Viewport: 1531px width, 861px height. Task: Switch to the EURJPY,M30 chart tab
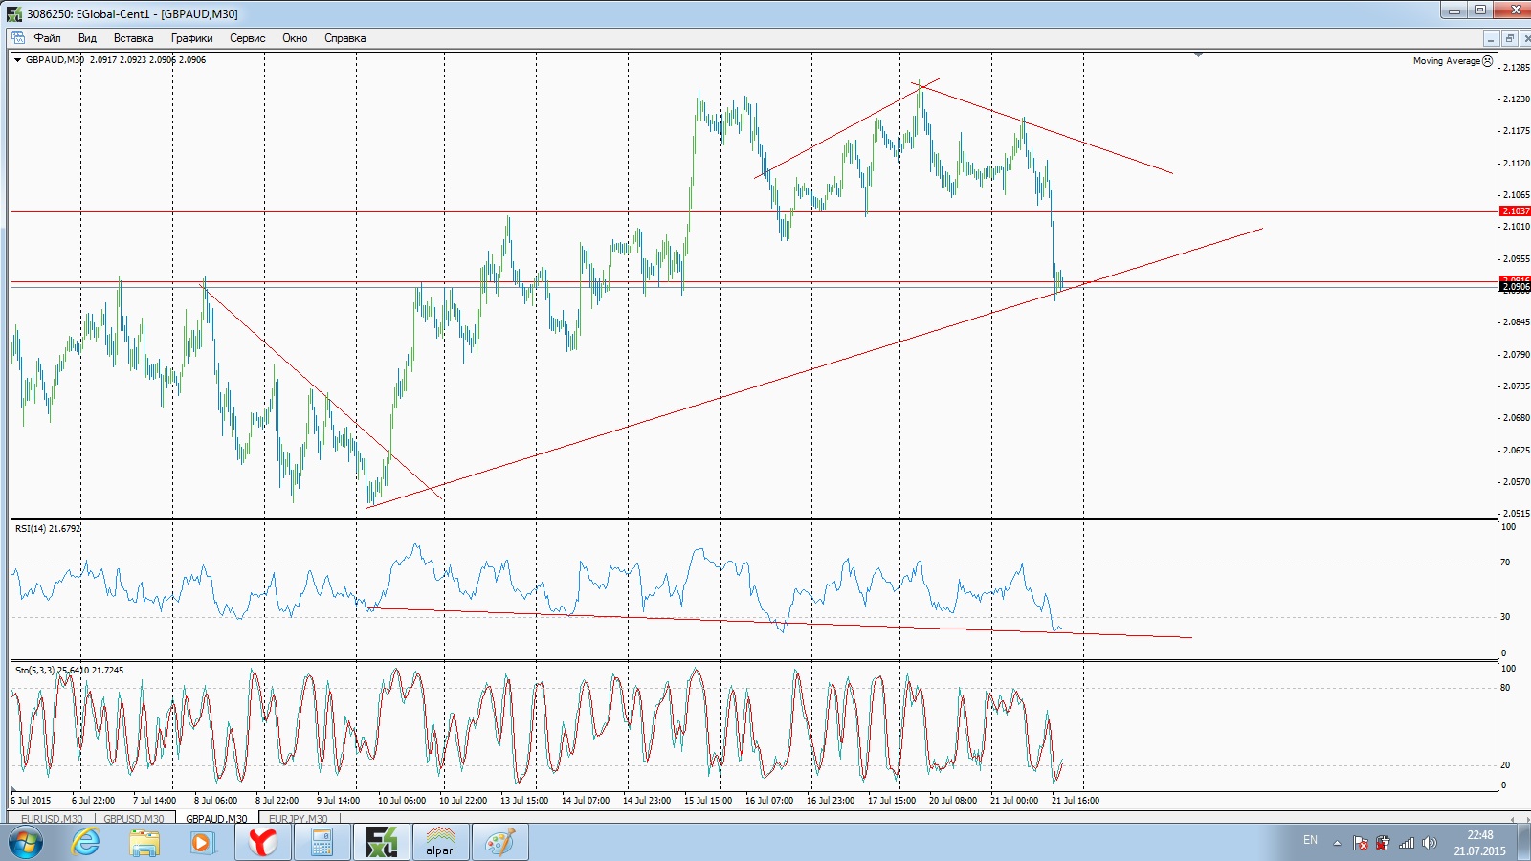[299, 819]
